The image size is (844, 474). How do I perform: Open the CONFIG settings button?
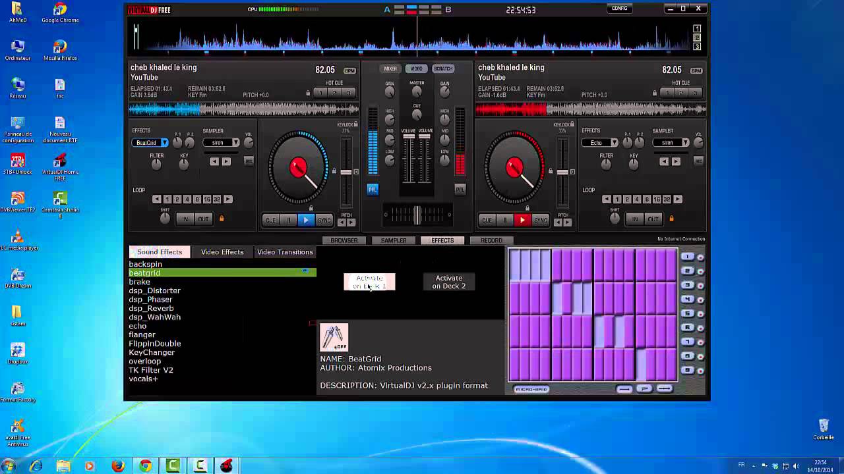620,9
